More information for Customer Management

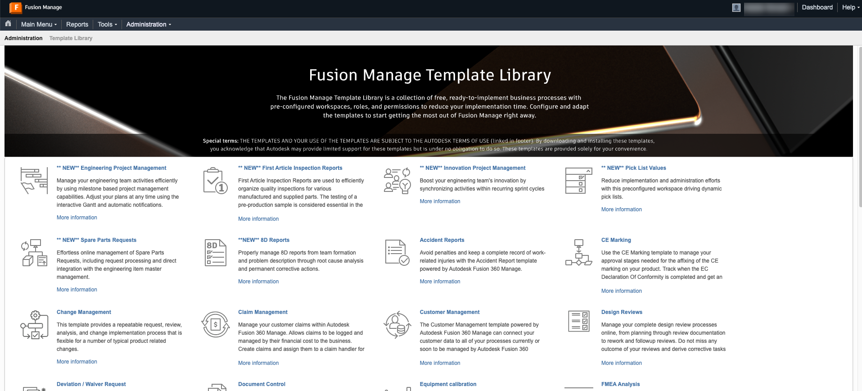(440, 363)
